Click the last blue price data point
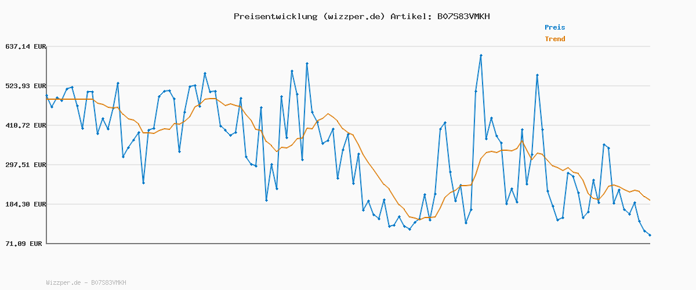696x290 pixels. [x=650, y=235]
